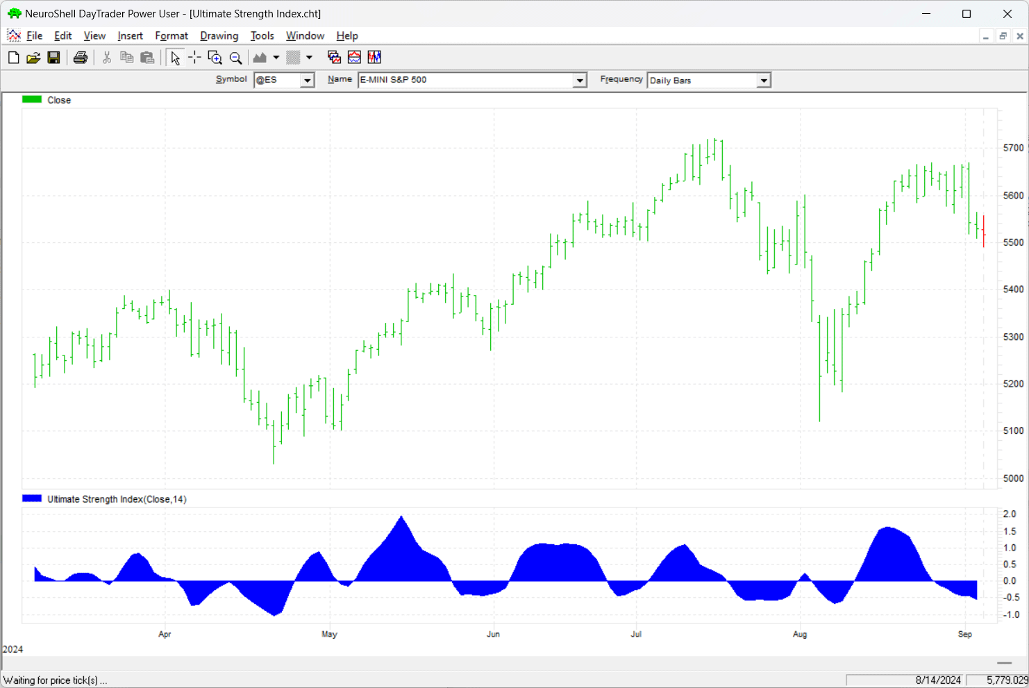Click the red-blue bar chart toolbar icon

[x=374, y=58]
